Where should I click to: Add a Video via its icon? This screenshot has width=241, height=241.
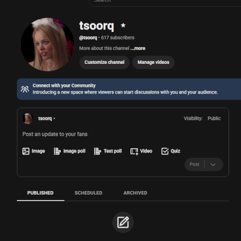pyautogui.click(x=134, y=151)
